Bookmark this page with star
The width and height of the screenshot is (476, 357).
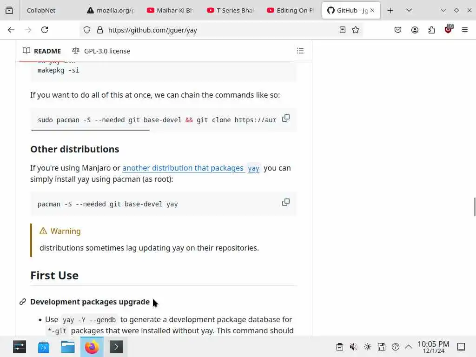[x=356, y=30]
